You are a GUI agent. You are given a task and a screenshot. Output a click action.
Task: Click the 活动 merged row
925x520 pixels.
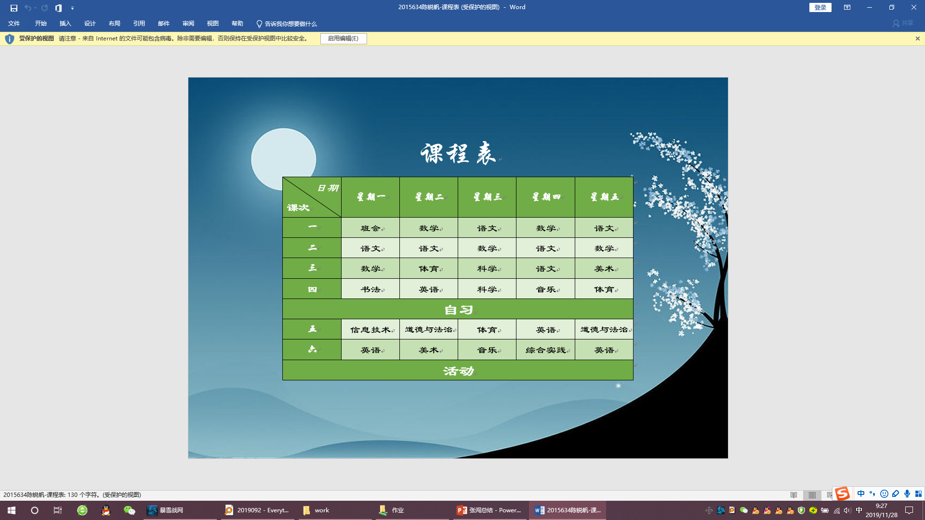click(x=458, y=370)
